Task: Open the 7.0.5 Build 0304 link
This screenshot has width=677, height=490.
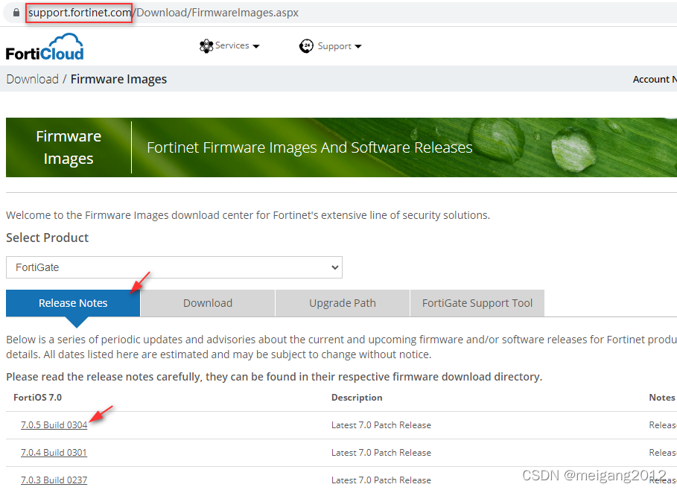Action: pos(54,424)
